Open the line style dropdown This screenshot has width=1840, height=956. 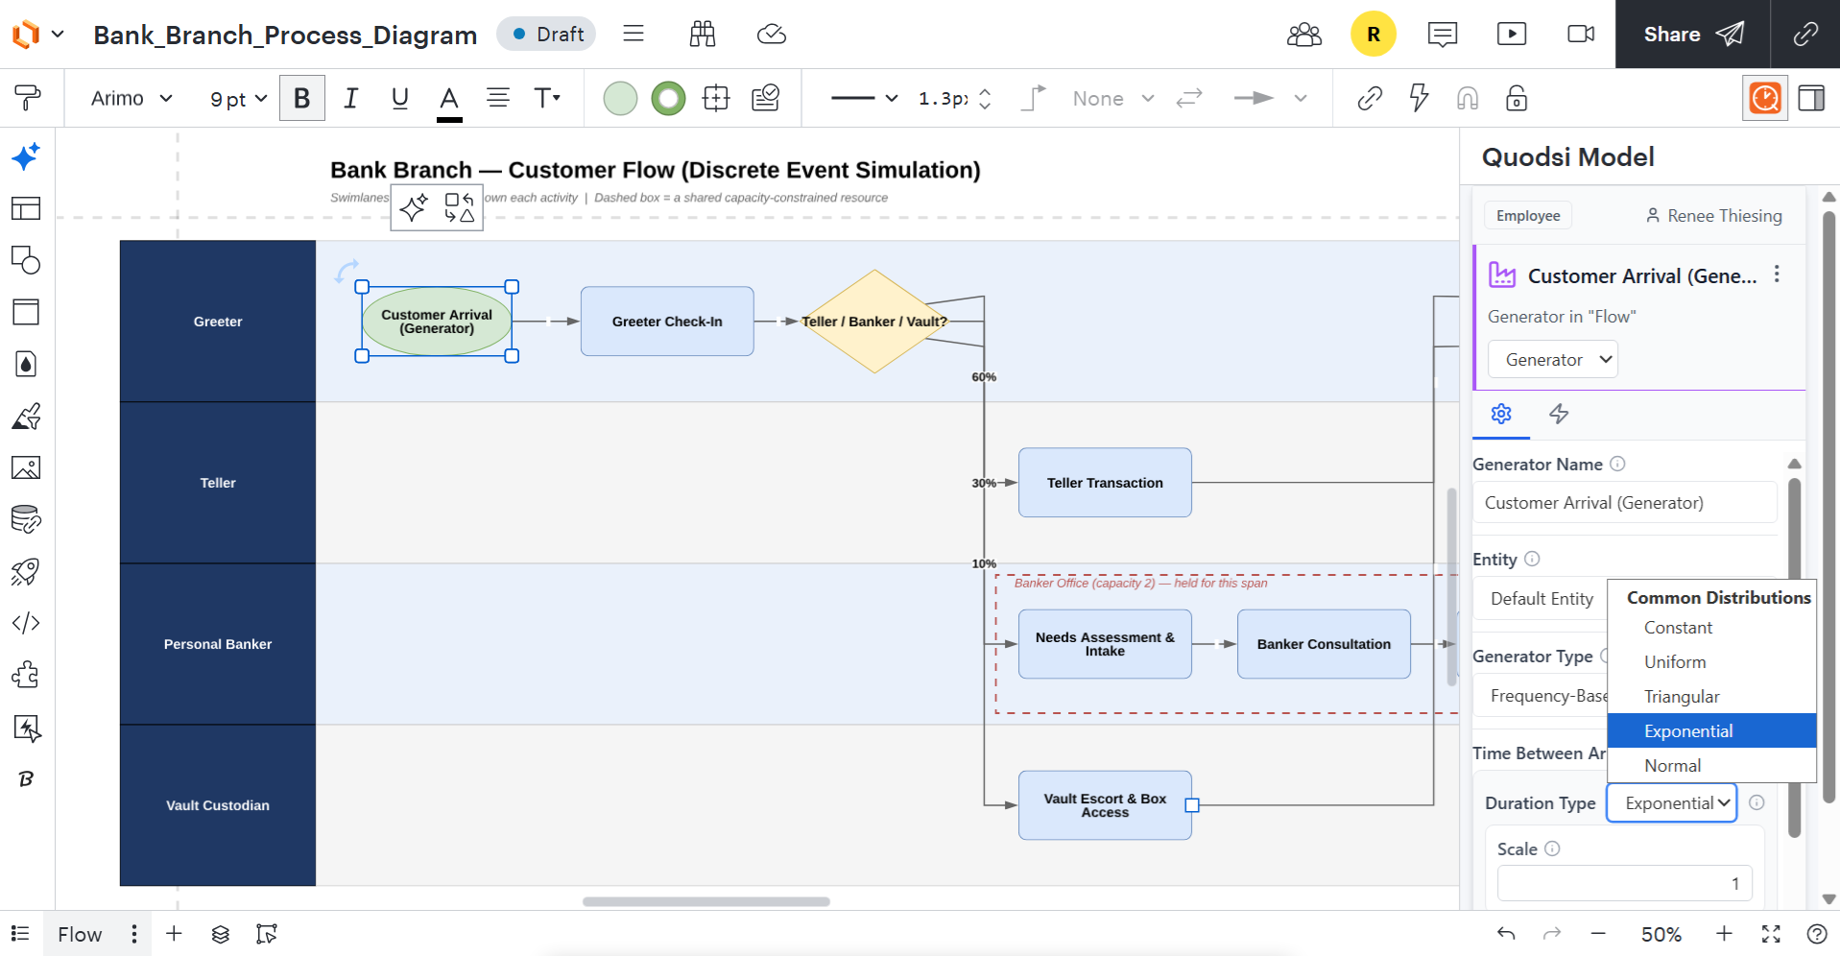(864, 98)
